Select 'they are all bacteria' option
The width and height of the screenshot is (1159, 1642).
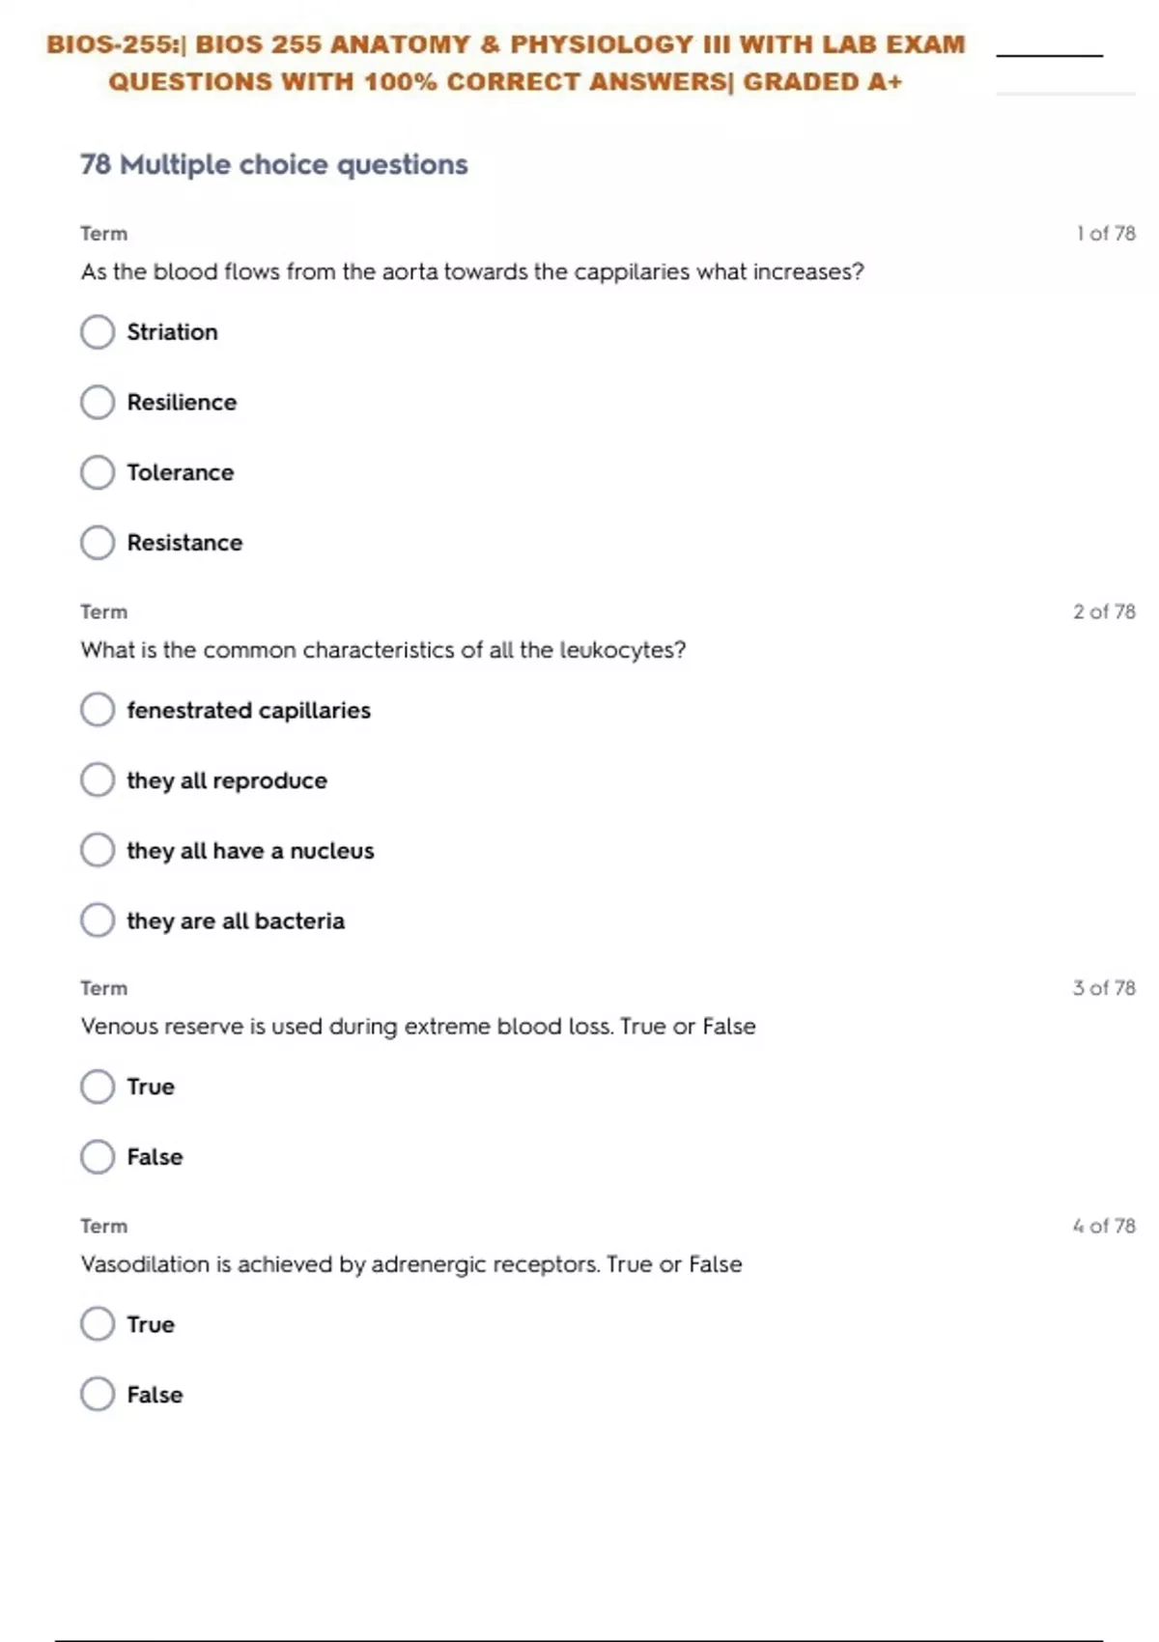click(x=98, y=920)
